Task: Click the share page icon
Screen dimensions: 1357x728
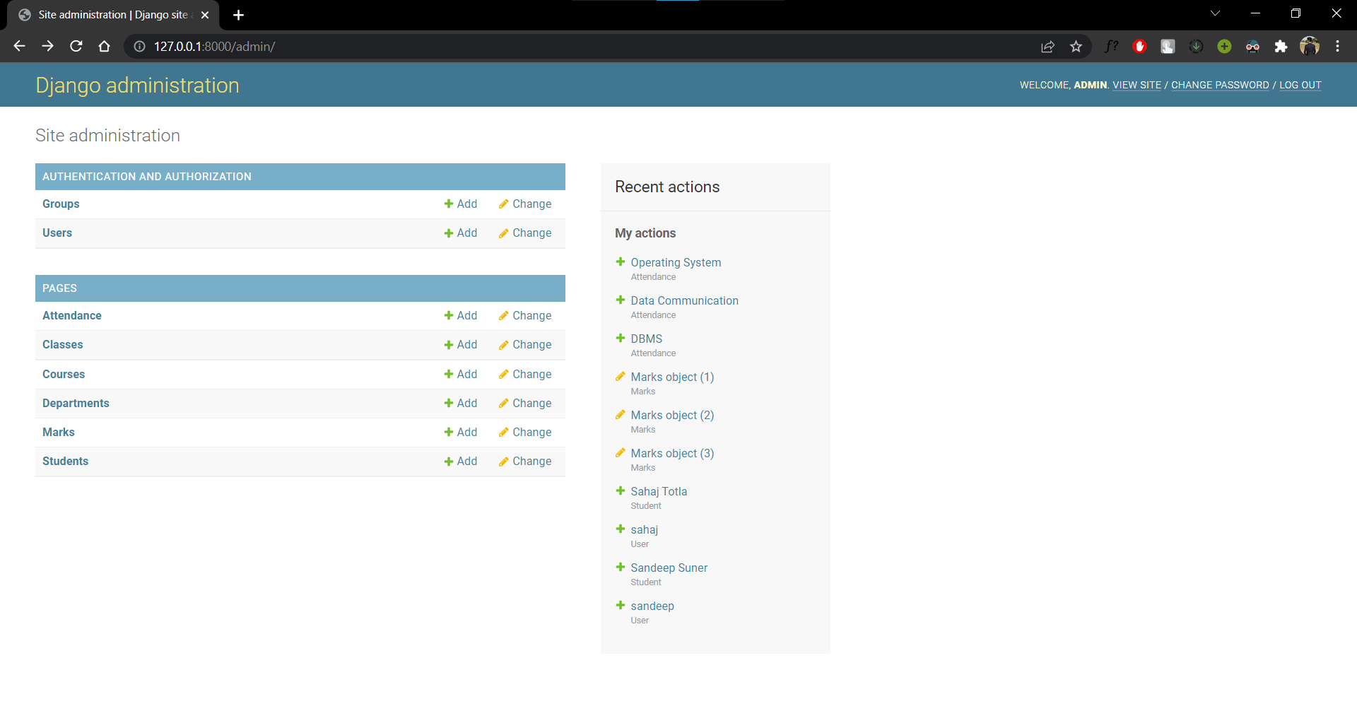Action: click(x=1048, y=46)
